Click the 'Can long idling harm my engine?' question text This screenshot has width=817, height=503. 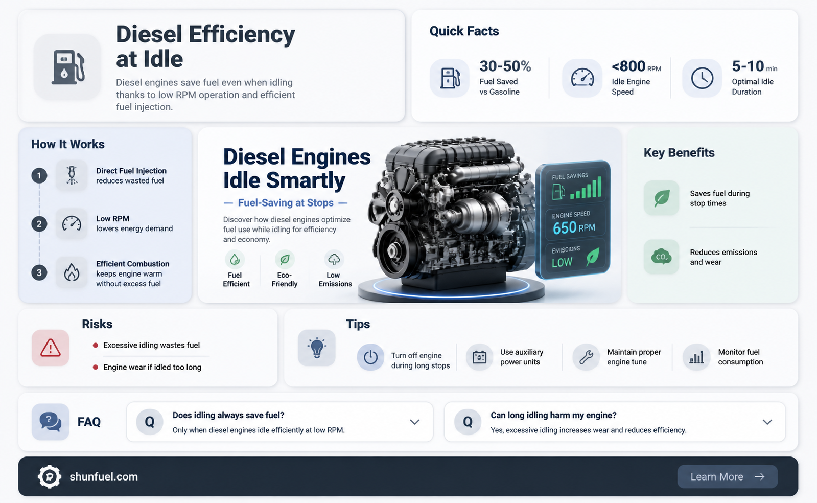[x=553, y=415]
